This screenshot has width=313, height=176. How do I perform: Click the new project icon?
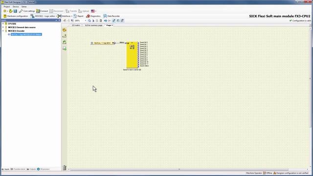5,11
